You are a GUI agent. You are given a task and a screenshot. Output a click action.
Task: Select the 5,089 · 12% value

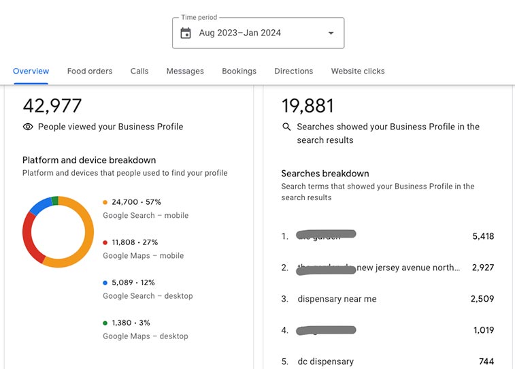point(133,283)
